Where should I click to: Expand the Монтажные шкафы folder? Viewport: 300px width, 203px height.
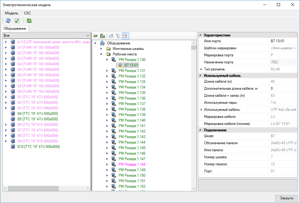101,49
